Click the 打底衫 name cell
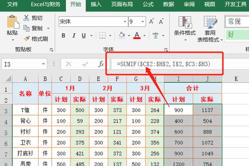 pyautogui.click(x=25, y=153)
